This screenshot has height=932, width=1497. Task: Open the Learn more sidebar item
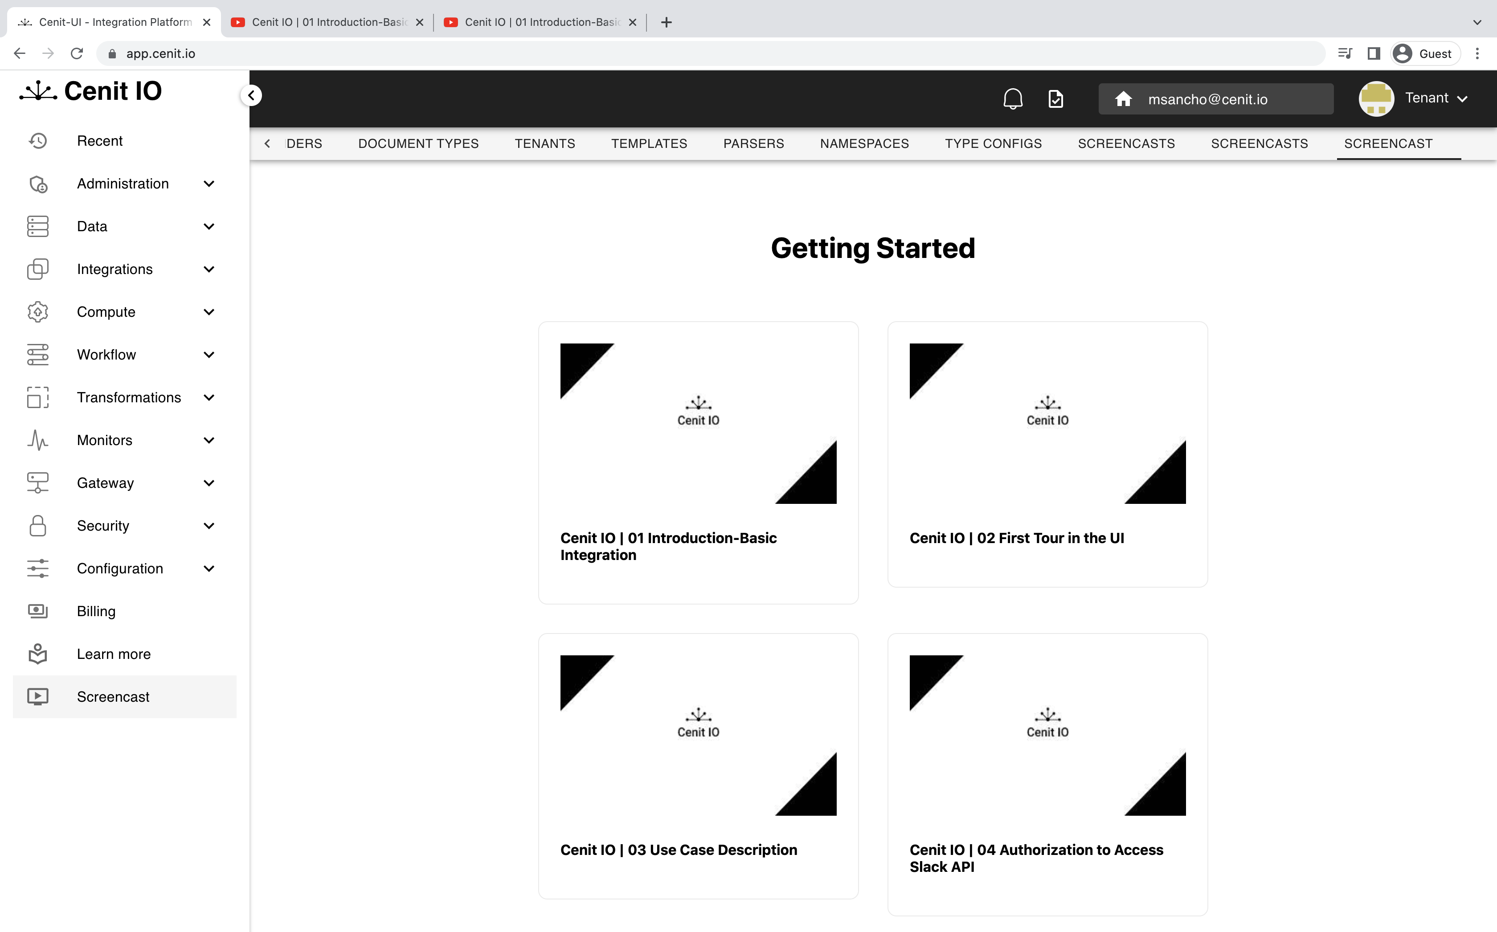pyautogui.click(x=124, y=654)
